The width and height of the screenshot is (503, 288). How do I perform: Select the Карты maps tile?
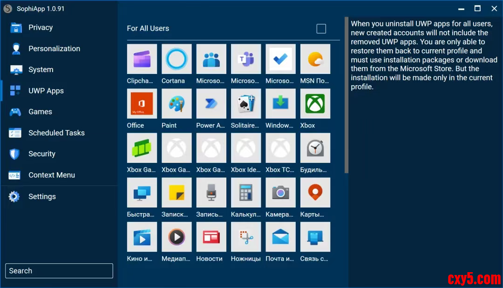[x=315, y=193]
